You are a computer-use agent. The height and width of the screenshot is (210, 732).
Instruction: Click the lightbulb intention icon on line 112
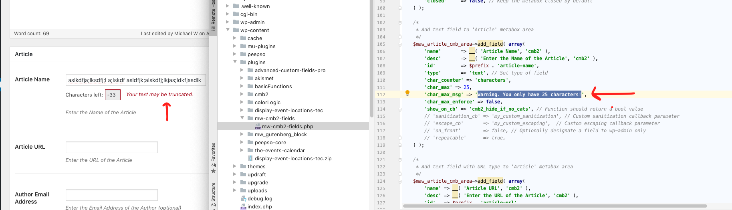point(407,93)
